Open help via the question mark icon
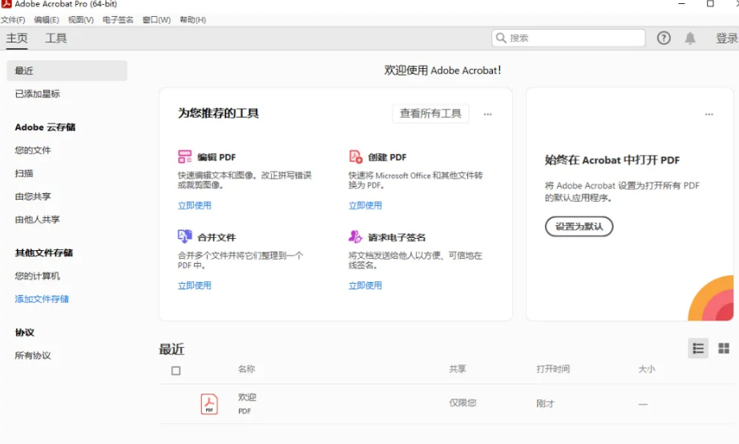The image size is (739, 444). (x=664, y=38)
